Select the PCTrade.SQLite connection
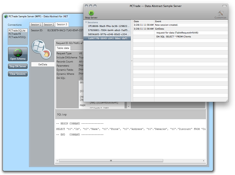 pyautogui.click(x=18, y=31)
